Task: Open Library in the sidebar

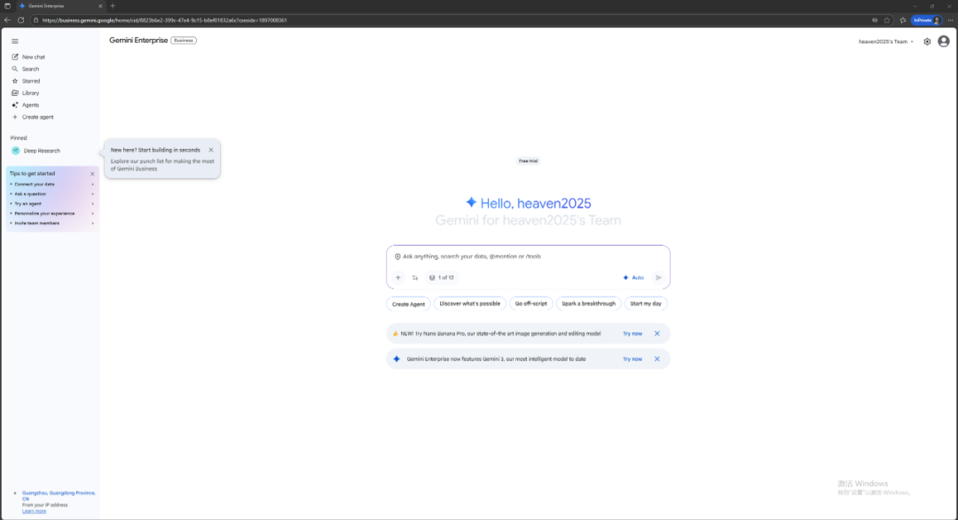Action: [x=30, y=93]
